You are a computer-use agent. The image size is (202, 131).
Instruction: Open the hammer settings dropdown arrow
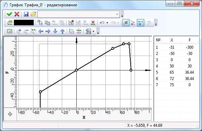point(94,32)
